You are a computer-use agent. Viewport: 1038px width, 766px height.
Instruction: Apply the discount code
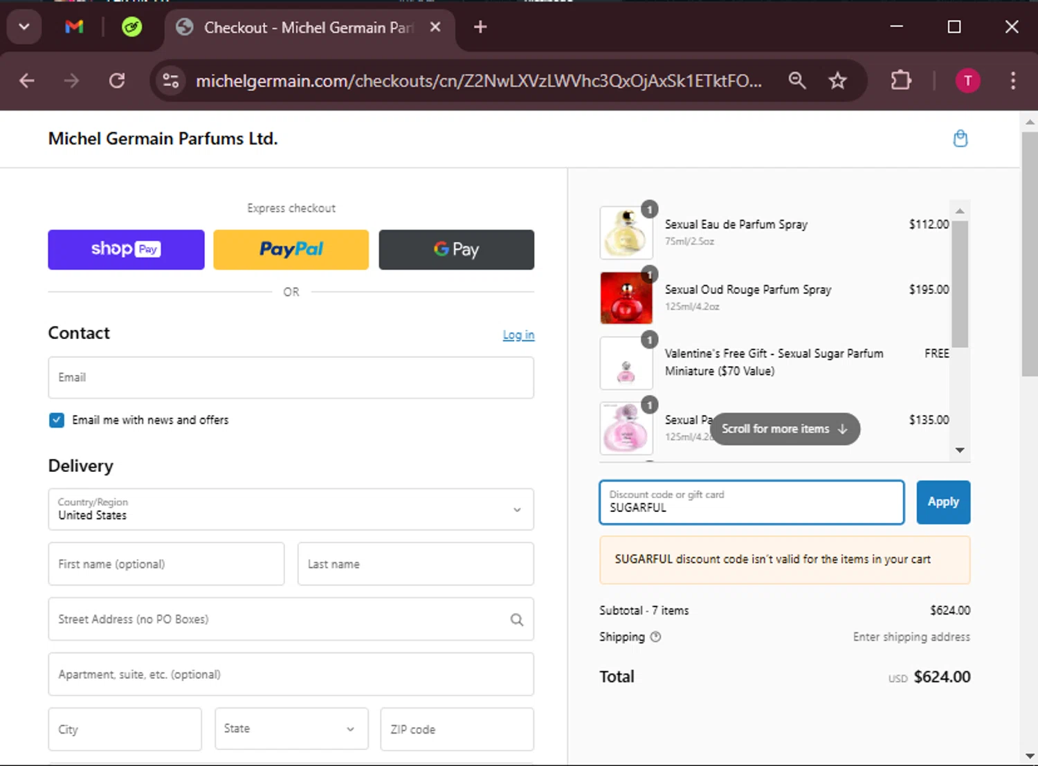click(943, 502)
